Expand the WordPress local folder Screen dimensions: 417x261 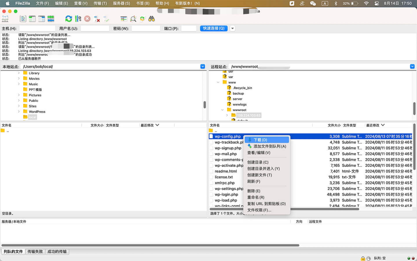(19, 112)
